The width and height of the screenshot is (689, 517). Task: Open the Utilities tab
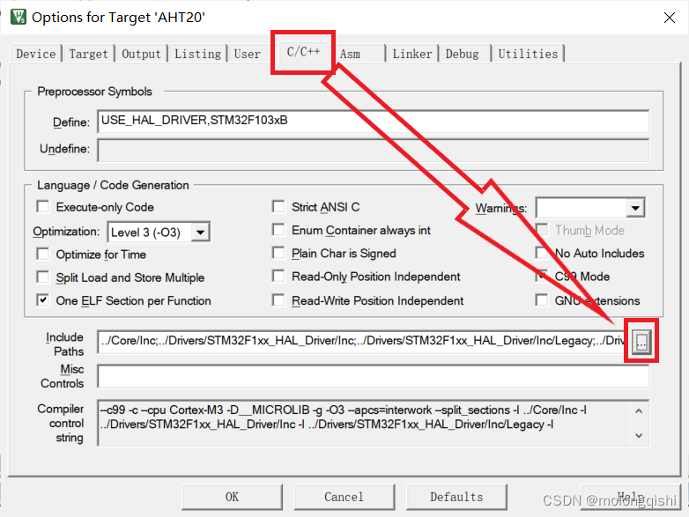tap(528, 54)
